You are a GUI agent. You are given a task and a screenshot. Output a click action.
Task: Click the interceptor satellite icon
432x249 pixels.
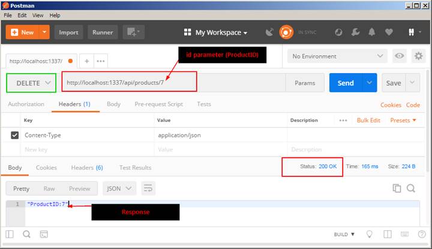[x=269, y=32]
